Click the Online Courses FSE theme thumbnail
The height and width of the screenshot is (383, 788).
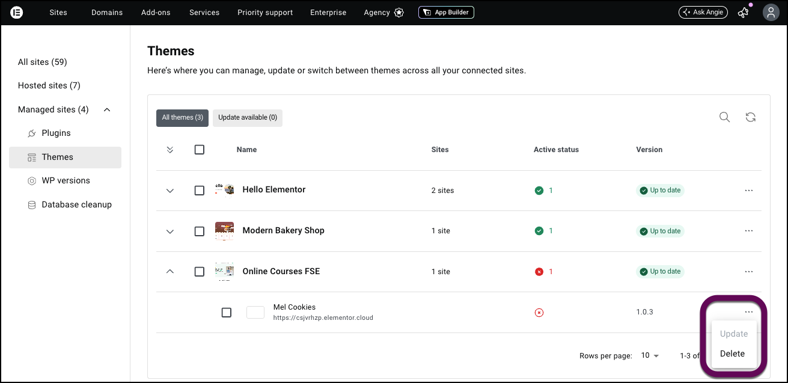click(x=224, y=272)
